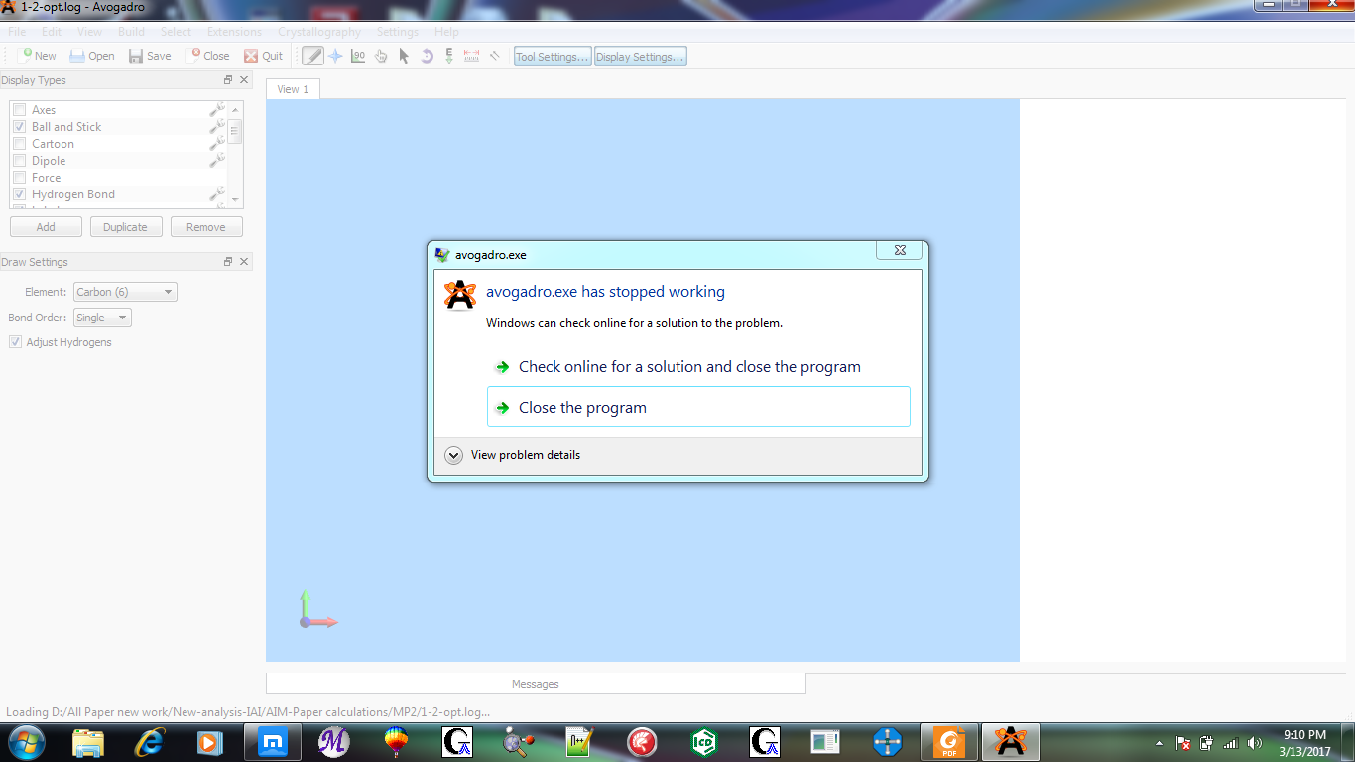The image size is (1355, 762).
Task: Click the Add display type button
Action: point(46,227)
